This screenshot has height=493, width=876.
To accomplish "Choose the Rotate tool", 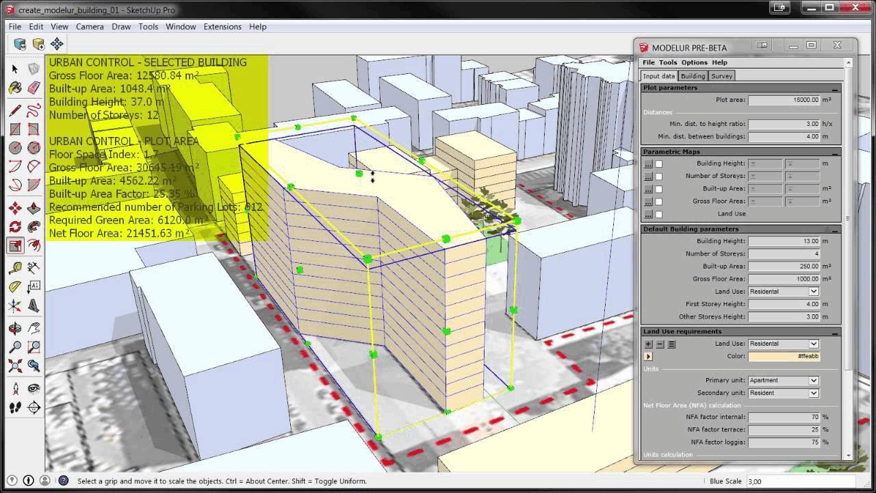I will [x=15, y=227].
